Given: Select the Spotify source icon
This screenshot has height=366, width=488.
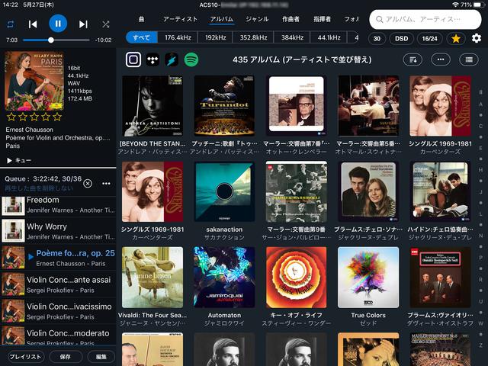Looking at the screenshot, I should point(191,59).
